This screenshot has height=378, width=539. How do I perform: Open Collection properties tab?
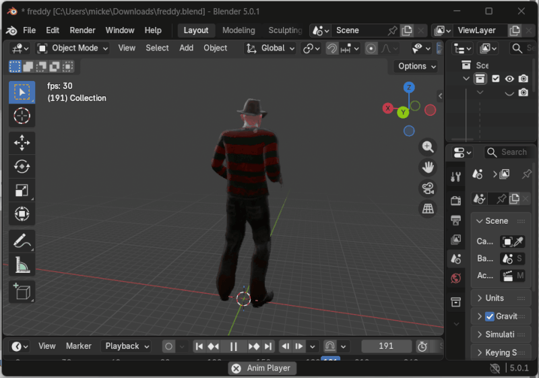pos(456,302)
